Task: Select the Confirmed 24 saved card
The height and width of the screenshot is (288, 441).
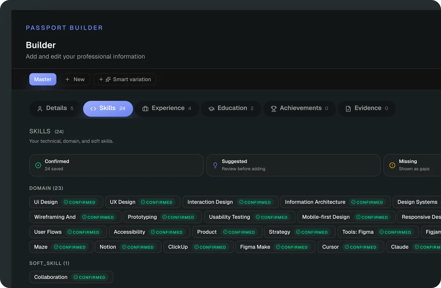Action: [116, 165]
